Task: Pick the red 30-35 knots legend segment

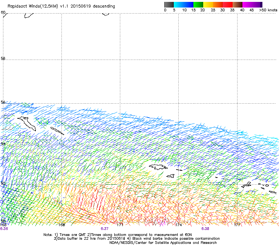Action: click(x=228, y=5)
